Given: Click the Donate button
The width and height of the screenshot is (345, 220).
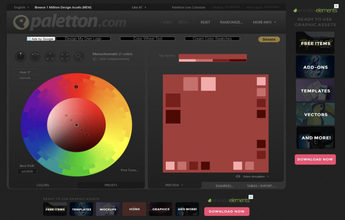Looking at the screenshot, I should pyautogui.click(x=269, y=40).
